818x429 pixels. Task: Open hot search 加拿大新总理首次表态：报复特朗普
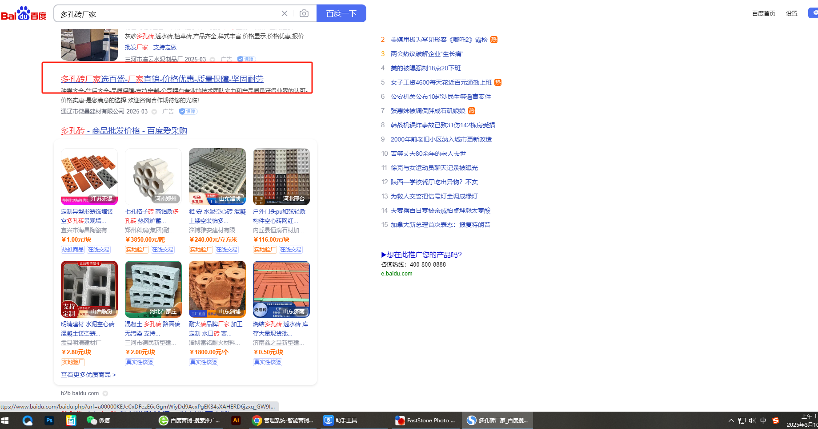click(x=441, y=225)
